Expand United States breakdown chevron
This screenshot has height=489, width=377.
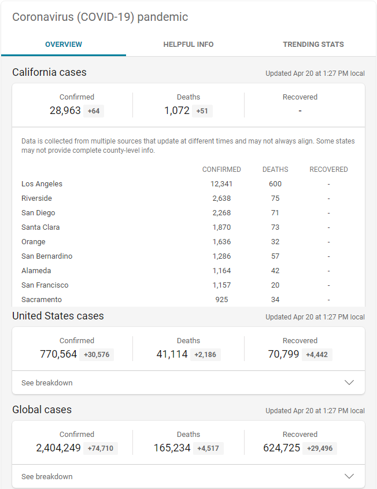(x=349, y=383)
